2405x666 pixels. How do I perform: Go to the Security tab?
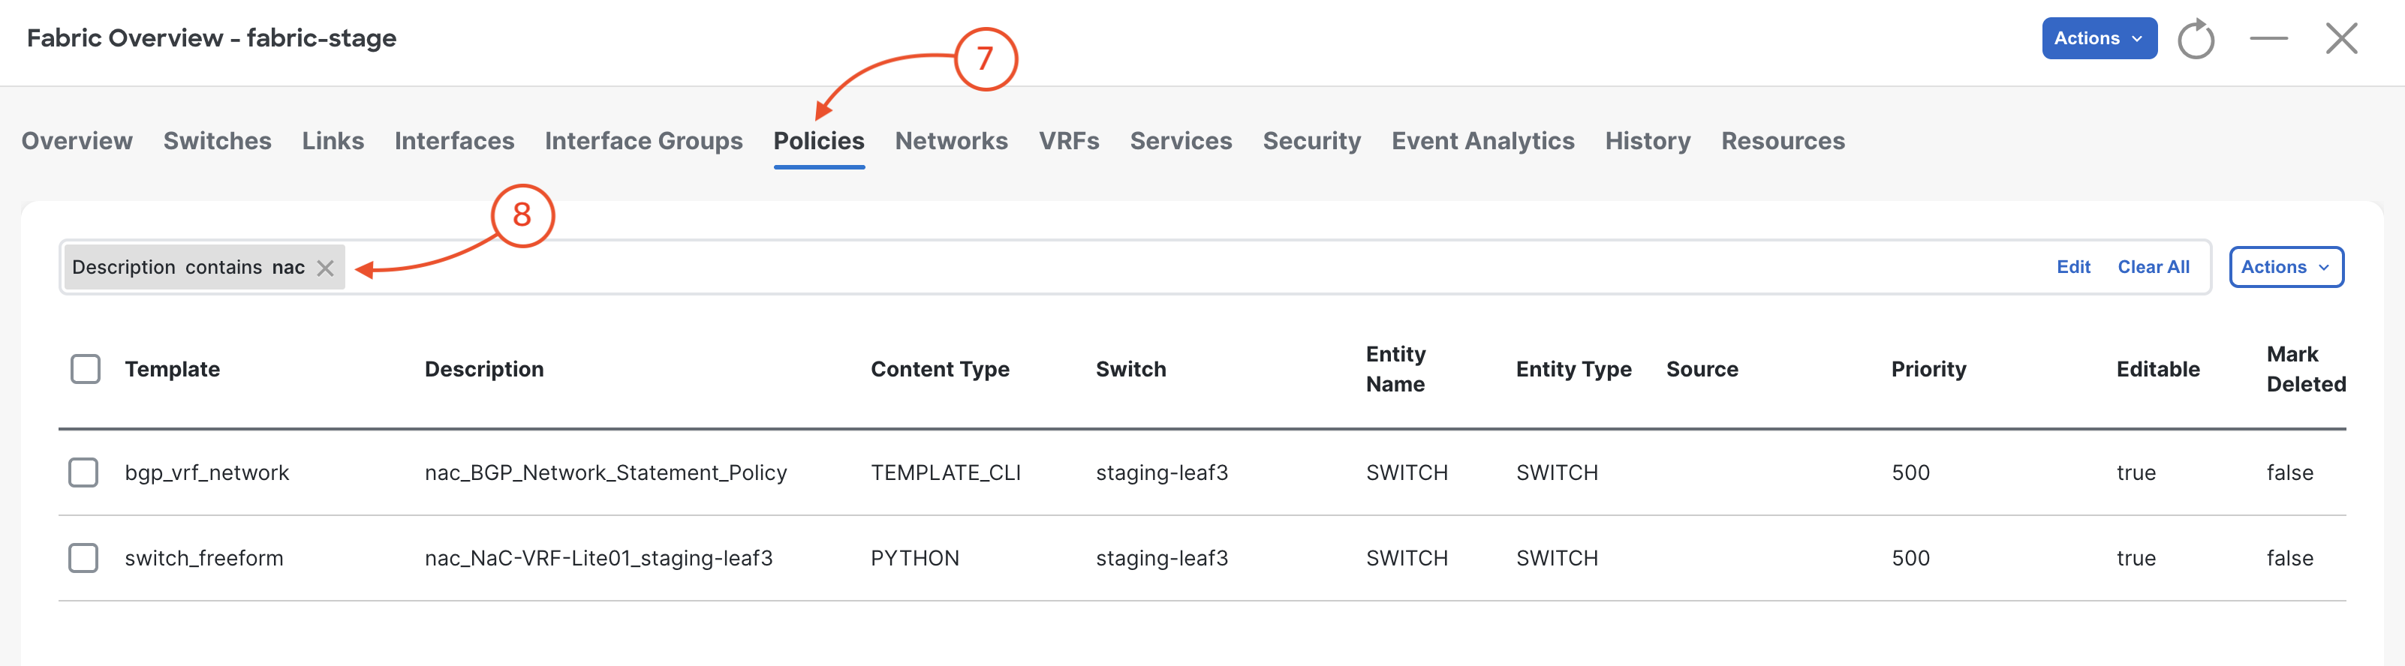1311,141
